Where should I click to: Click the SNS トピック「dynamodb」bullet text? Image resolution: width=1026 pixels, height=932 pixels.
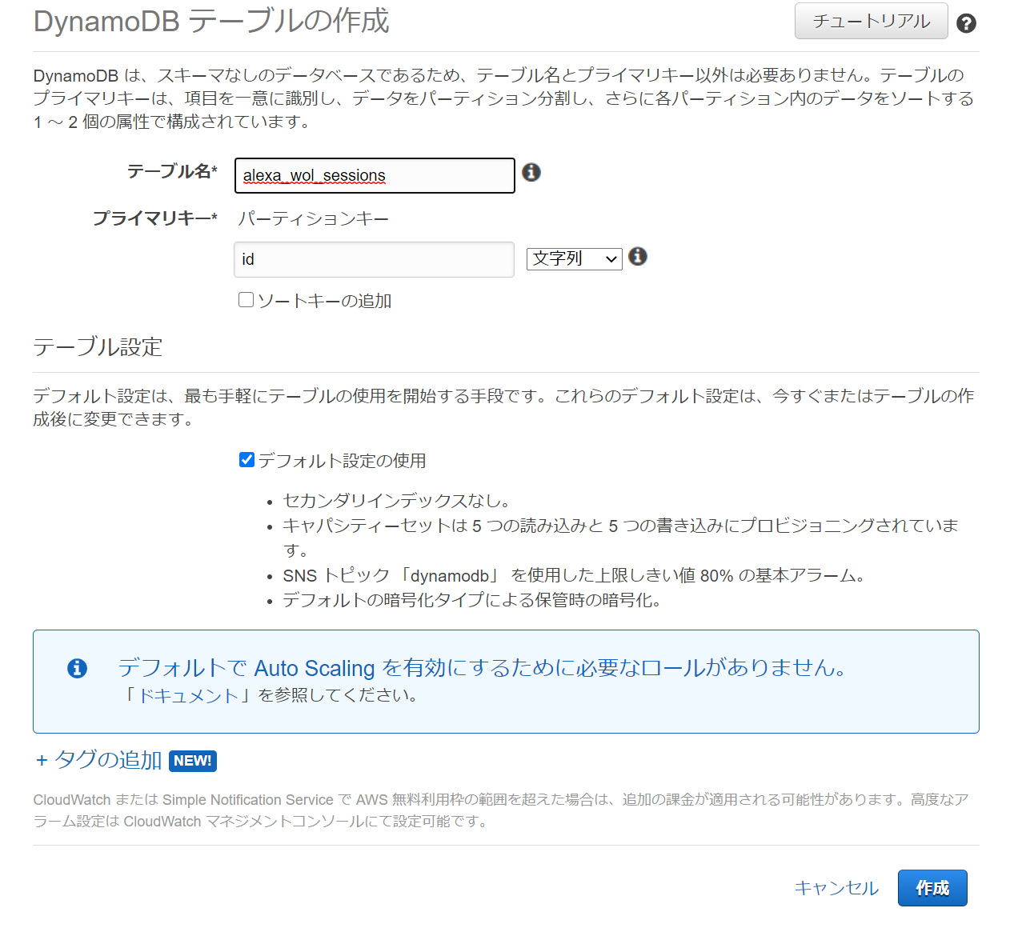pyautogui.click(x=574, y=575)
